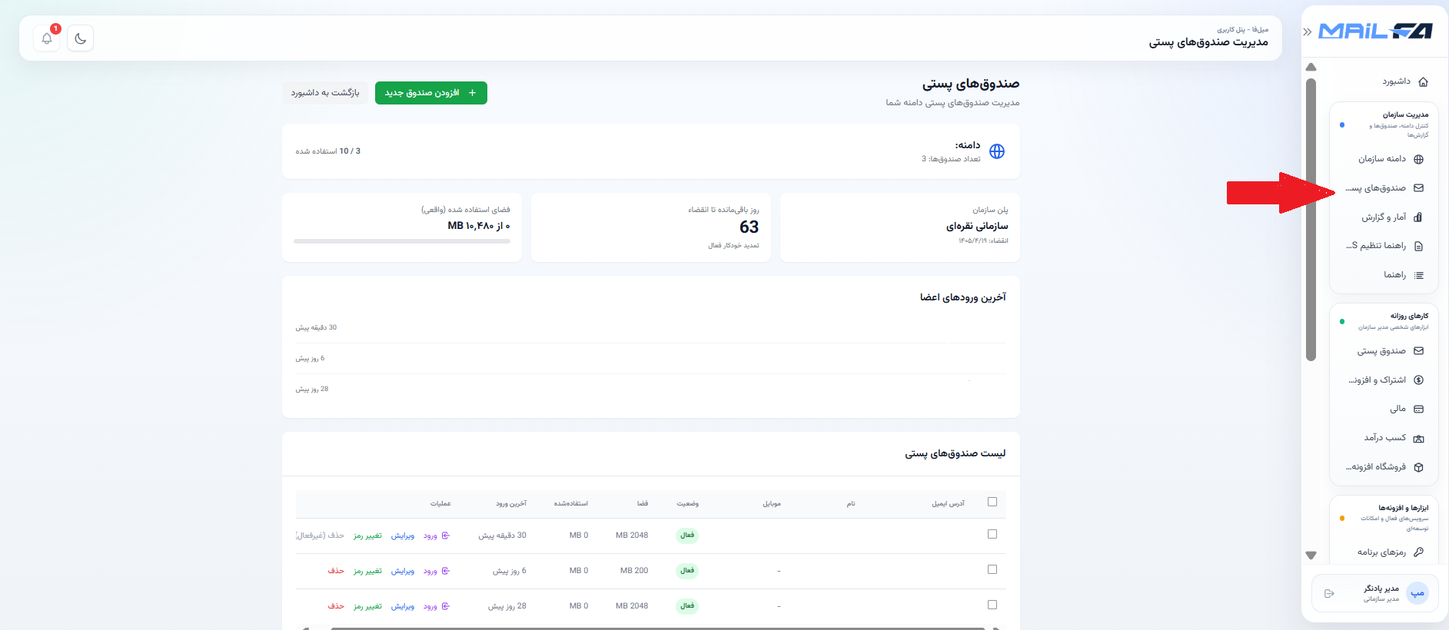Viewport: 1449px width, 630px height.
Task: Toggle dark mode moon icon
Action: tap(81, 38)
